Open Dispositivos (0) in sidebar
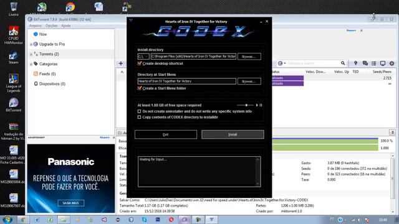 pos(52,84)
